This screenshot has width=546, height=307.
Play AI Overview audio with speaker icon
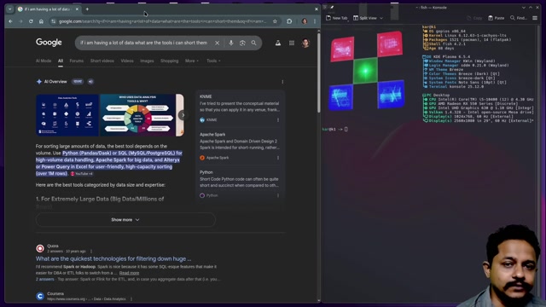pyautogui.click(x=90, y=82)
